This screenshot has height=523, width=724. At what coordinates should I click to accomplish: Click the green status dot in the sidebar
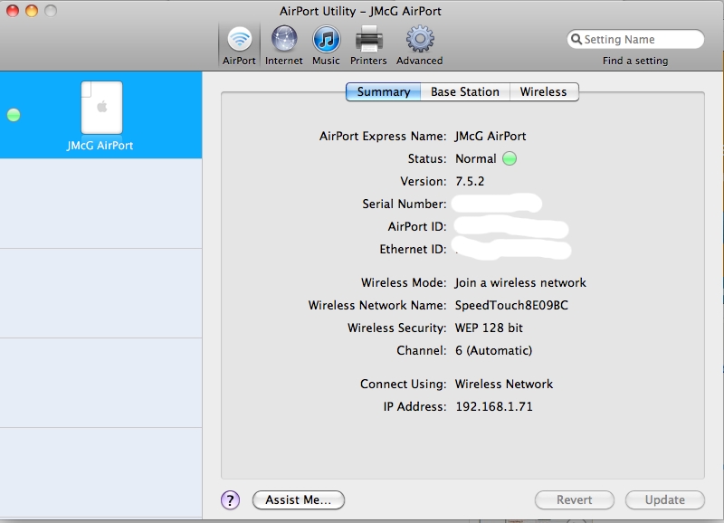point(14,115)
